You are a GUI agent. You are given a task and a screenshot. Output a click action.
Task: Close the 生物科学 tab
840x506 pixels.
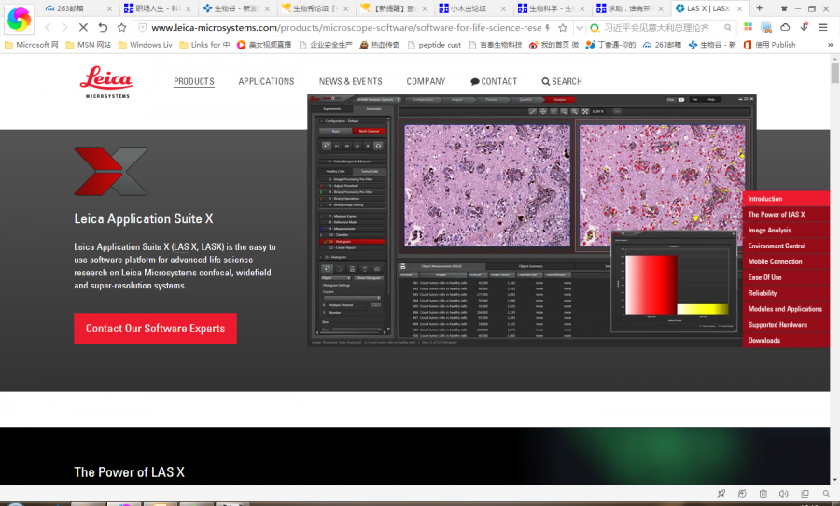(x=581, y=8)
